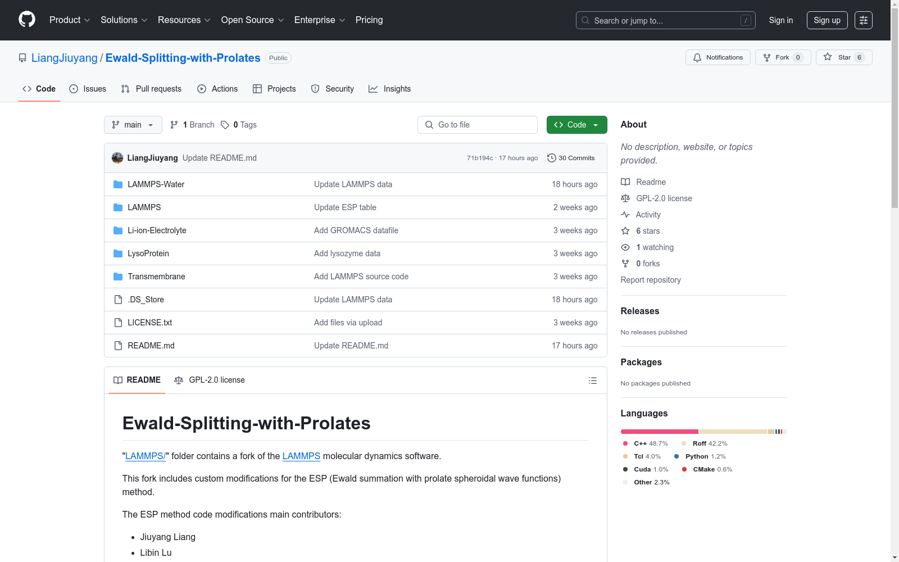Click the Go to file search box

pos(478,125)
